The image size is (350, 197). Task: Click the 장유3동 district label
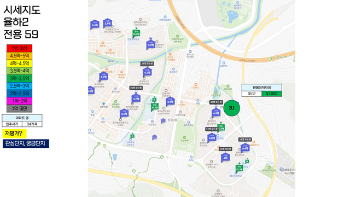(172, 120)
